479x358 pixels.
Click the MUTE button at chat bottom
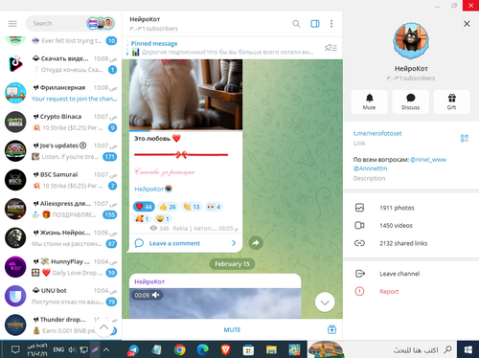(x=232, y=330)
